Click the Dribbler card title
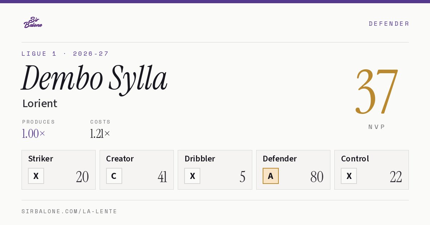This screenshot has width=430, height=225. [200, 159]
